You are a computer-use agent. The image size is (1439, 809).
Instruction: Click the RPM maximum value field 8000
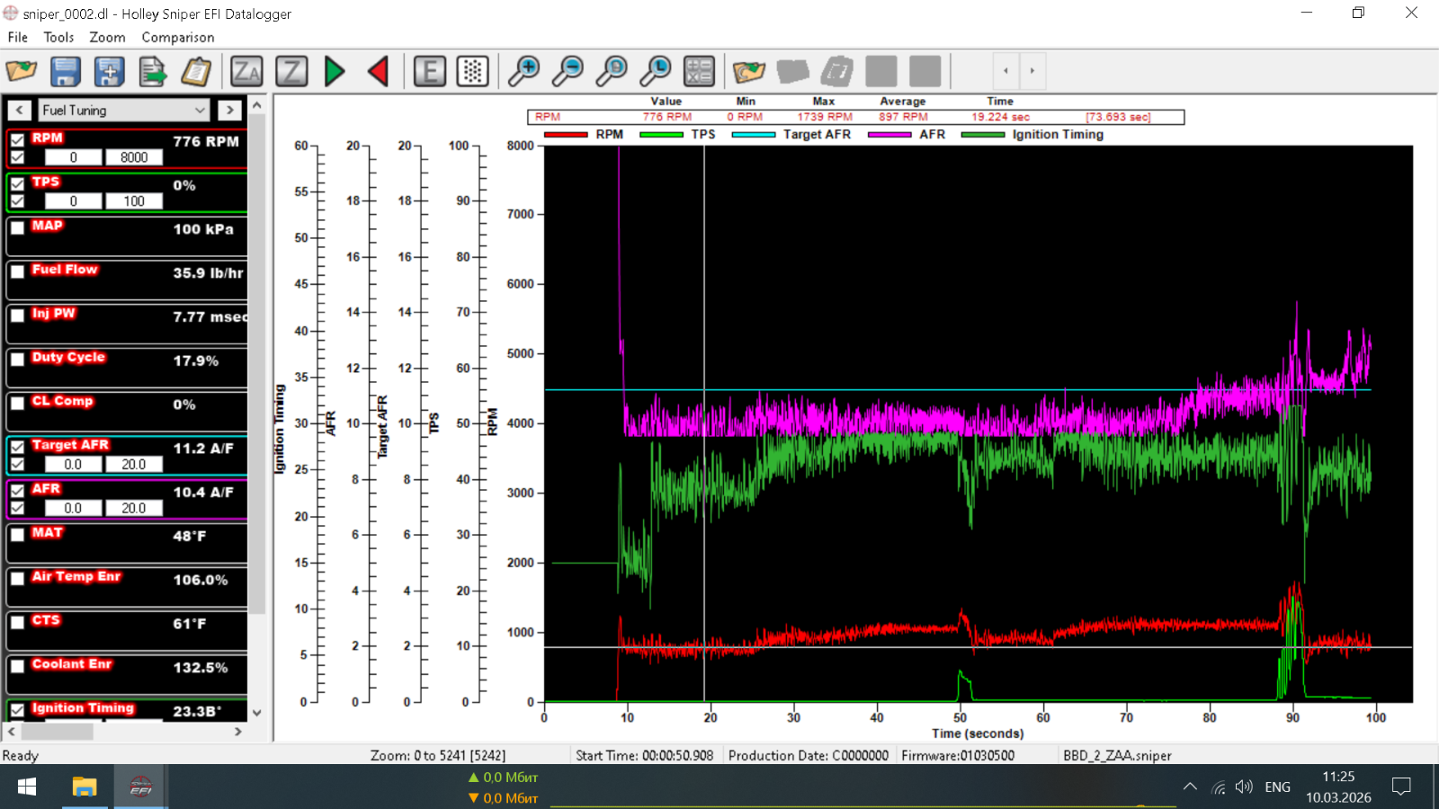tap(134, 157)
